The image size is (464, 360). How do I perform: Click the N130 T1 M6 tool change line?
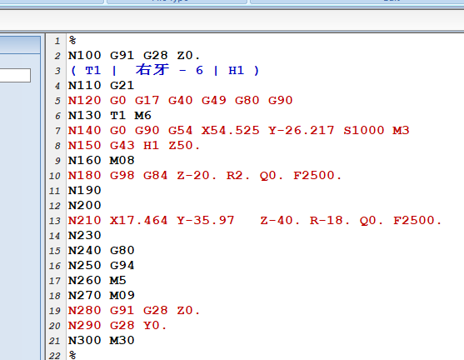109,116
